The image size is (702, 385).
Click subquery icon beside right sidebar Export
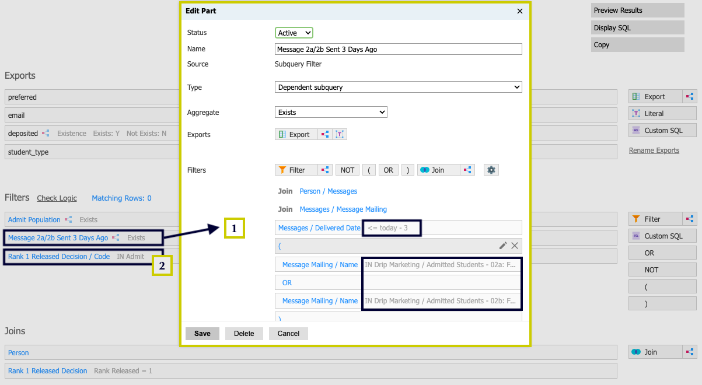[690, 97]
